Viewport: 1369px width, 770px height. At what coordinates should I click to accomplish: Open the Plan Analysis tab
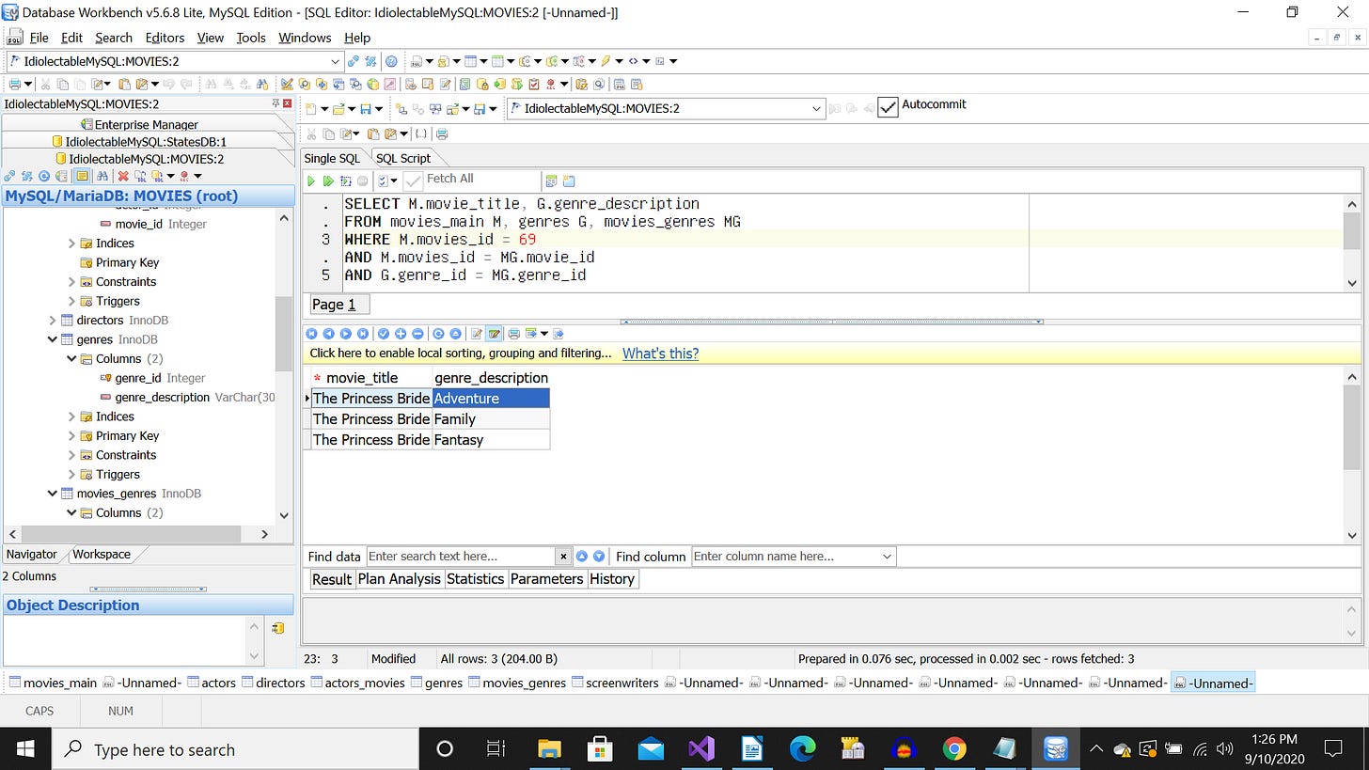(400, 579)
